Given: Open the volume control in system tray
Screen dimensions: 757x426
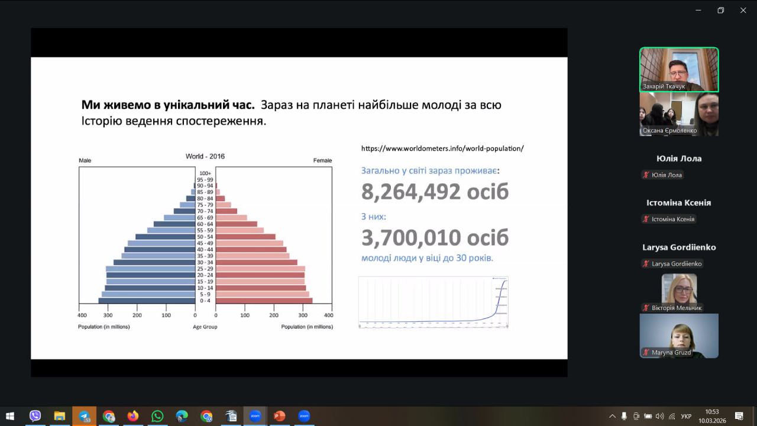Looking at the screenshot, I should pos(659,416).
